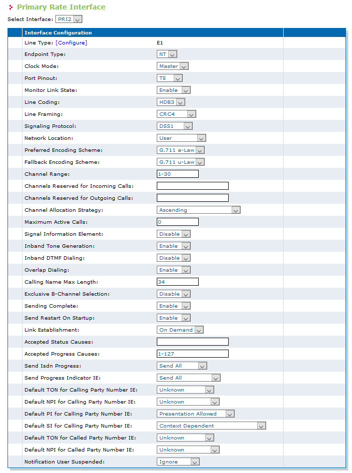Click the Maximum Active Calls field
352x473 pixels.
click(178, 222)
